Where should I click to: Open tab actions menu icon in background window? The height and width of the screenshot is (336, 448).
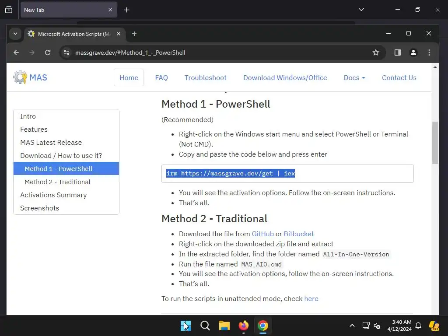[9, 10]
